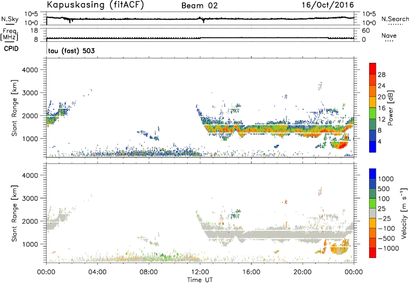This screenshot has height=283, width=409.
Task: Select the Freq. [MHz] axis label
Action: (9, 34)
